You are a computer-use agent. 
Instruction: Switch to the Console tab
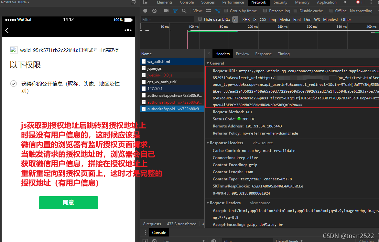point(187,2)
